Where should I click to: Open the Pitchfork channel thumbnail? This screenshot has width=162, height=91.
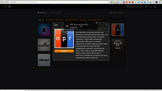point(44,45)
